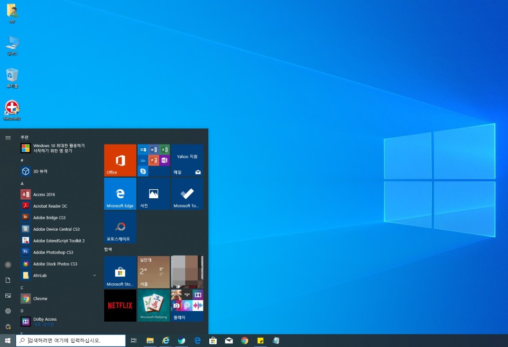Screen dimensions: 508x347
Task: Select the 내 PC desktop icon
Action: coord(12,46)
